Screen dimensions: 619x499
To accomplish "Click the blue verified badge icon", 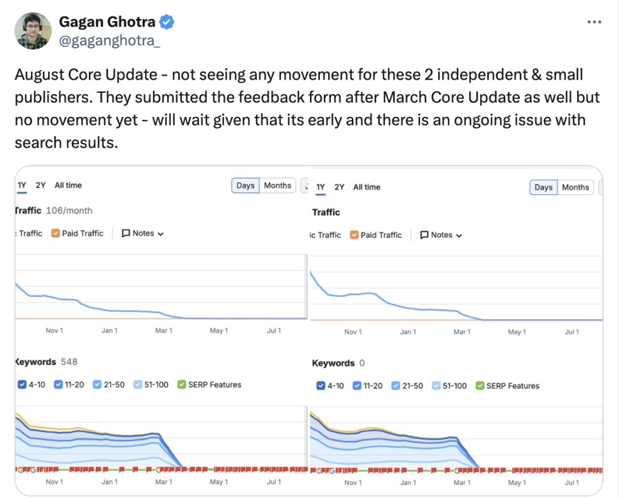I will tap(167, 22).
